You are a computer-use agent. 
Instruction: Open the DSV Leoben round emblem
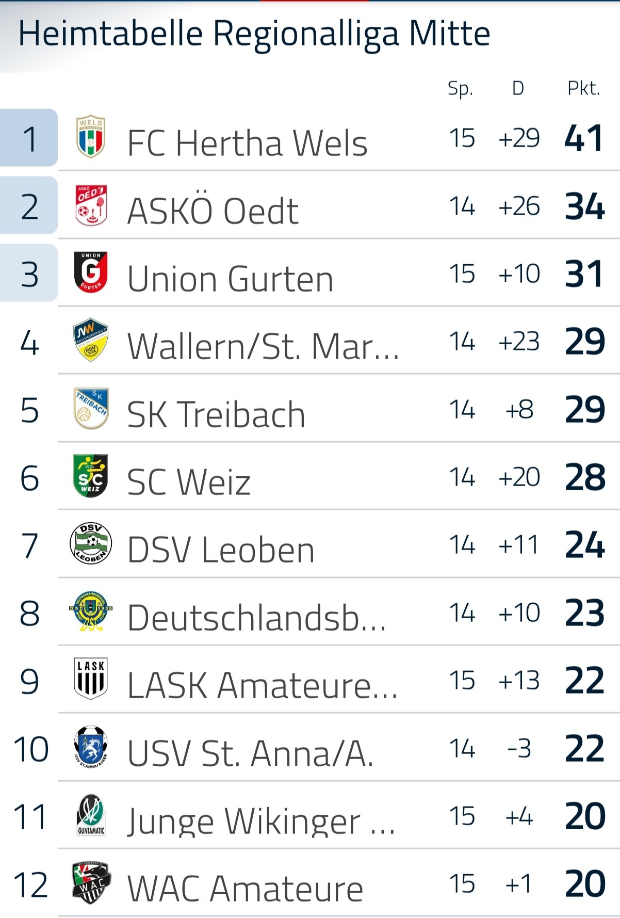91,543
